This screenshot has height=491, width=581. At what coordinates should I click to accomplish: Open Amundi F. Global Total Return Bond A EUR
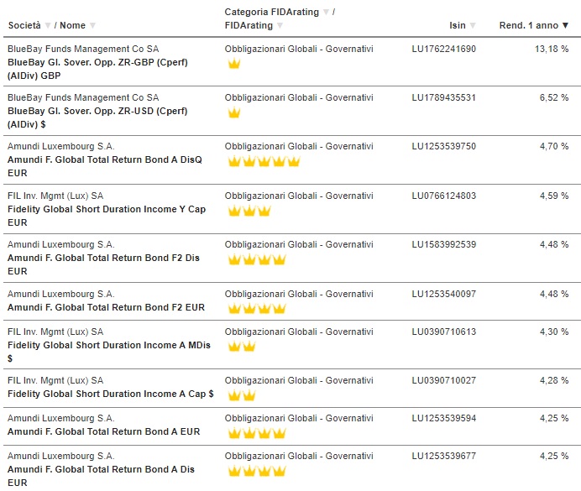click(x=104, y=431)
